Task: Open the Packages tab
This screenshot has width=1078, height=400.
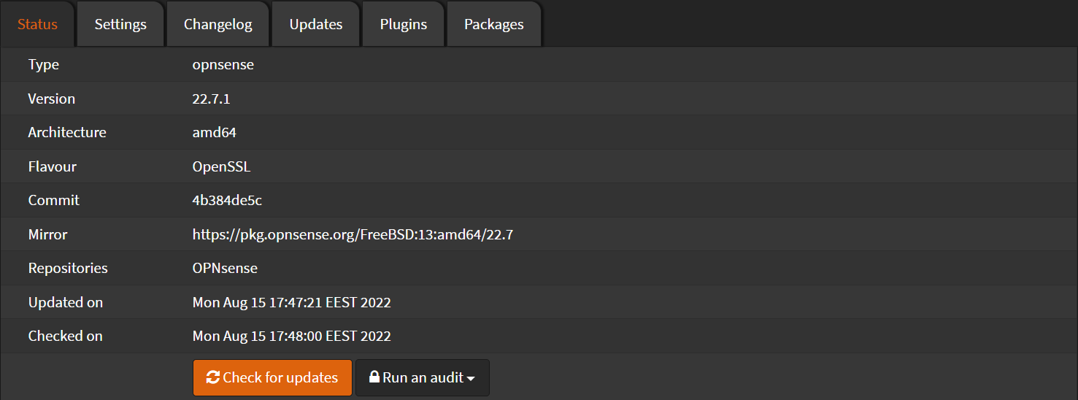Action: click(x=493, y=24)
